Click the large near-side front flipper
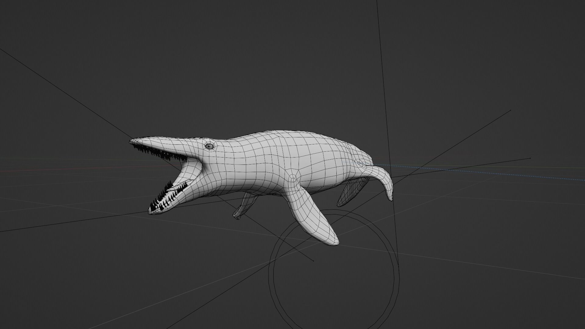This screenshot has width=585, height=329. [x=314, y=215]
